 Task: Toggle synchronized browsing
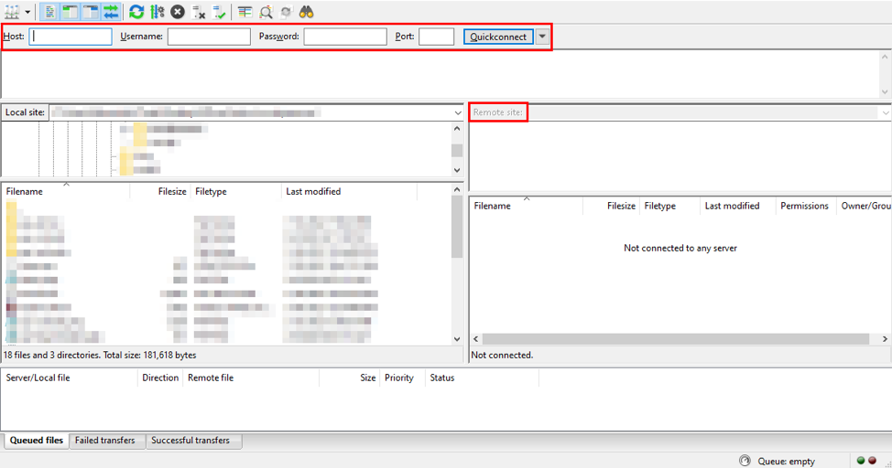[x=286, y=12]
